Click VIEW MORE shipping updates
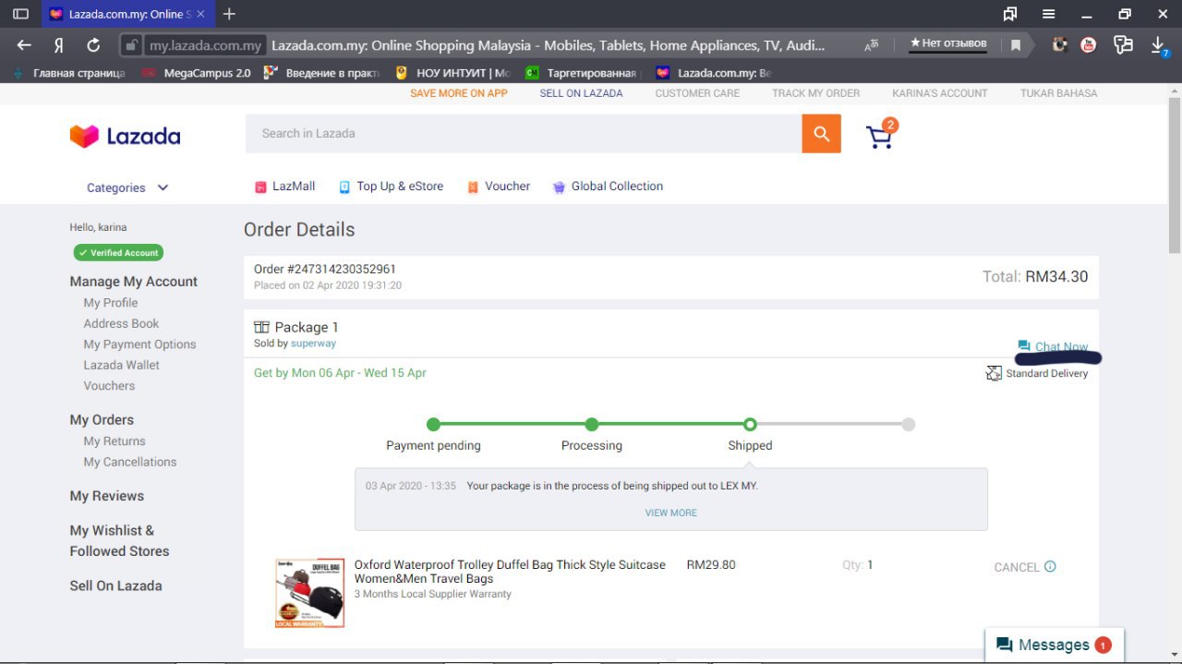Viewport: 1182px width, 664px height. click(x=670, y=513)
